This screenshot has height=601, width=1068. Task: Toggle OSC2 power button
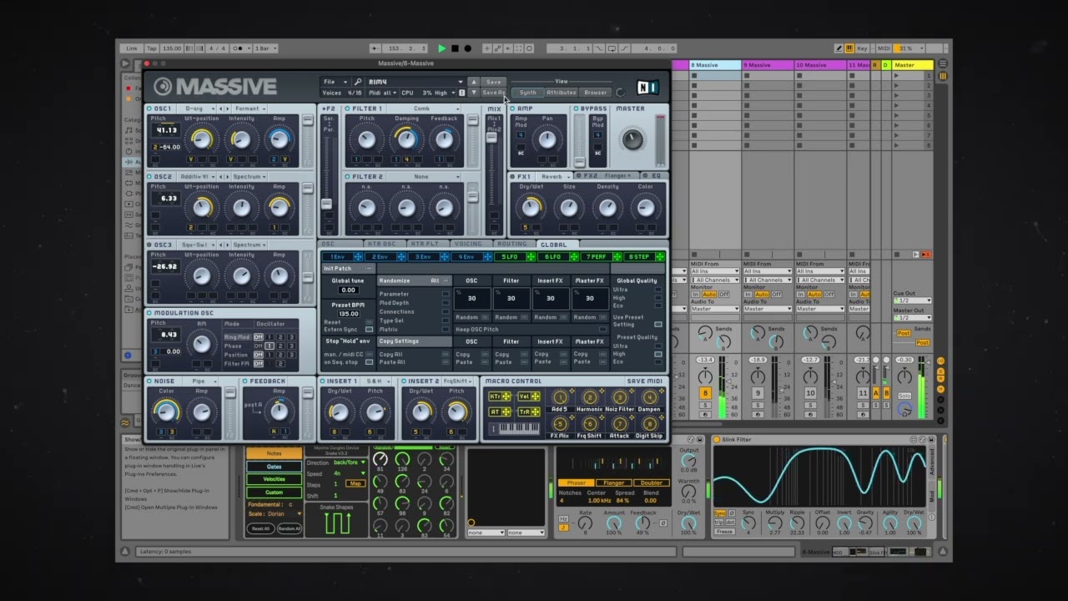tap(150, 177)
